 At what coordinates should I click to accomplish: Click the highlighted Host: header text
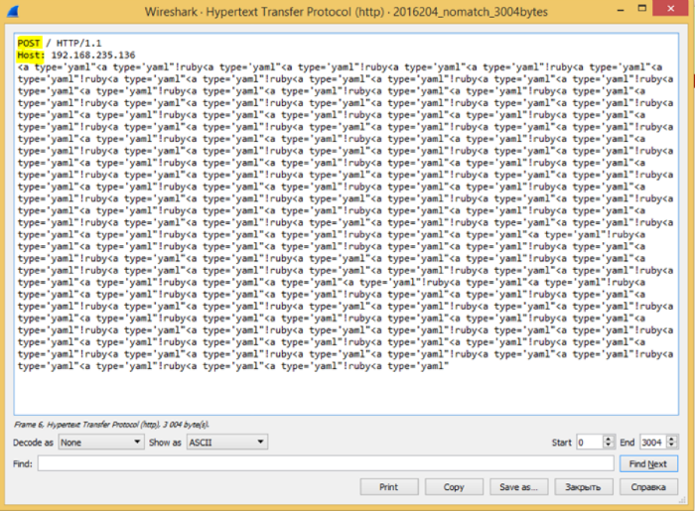point(31,55)
